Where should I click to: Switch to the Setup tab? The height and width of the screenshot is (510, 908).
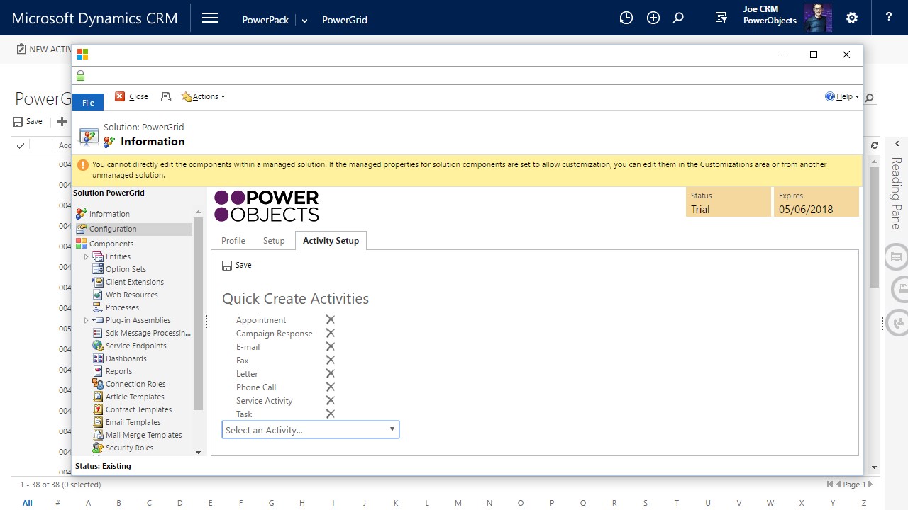click(274, 241)
